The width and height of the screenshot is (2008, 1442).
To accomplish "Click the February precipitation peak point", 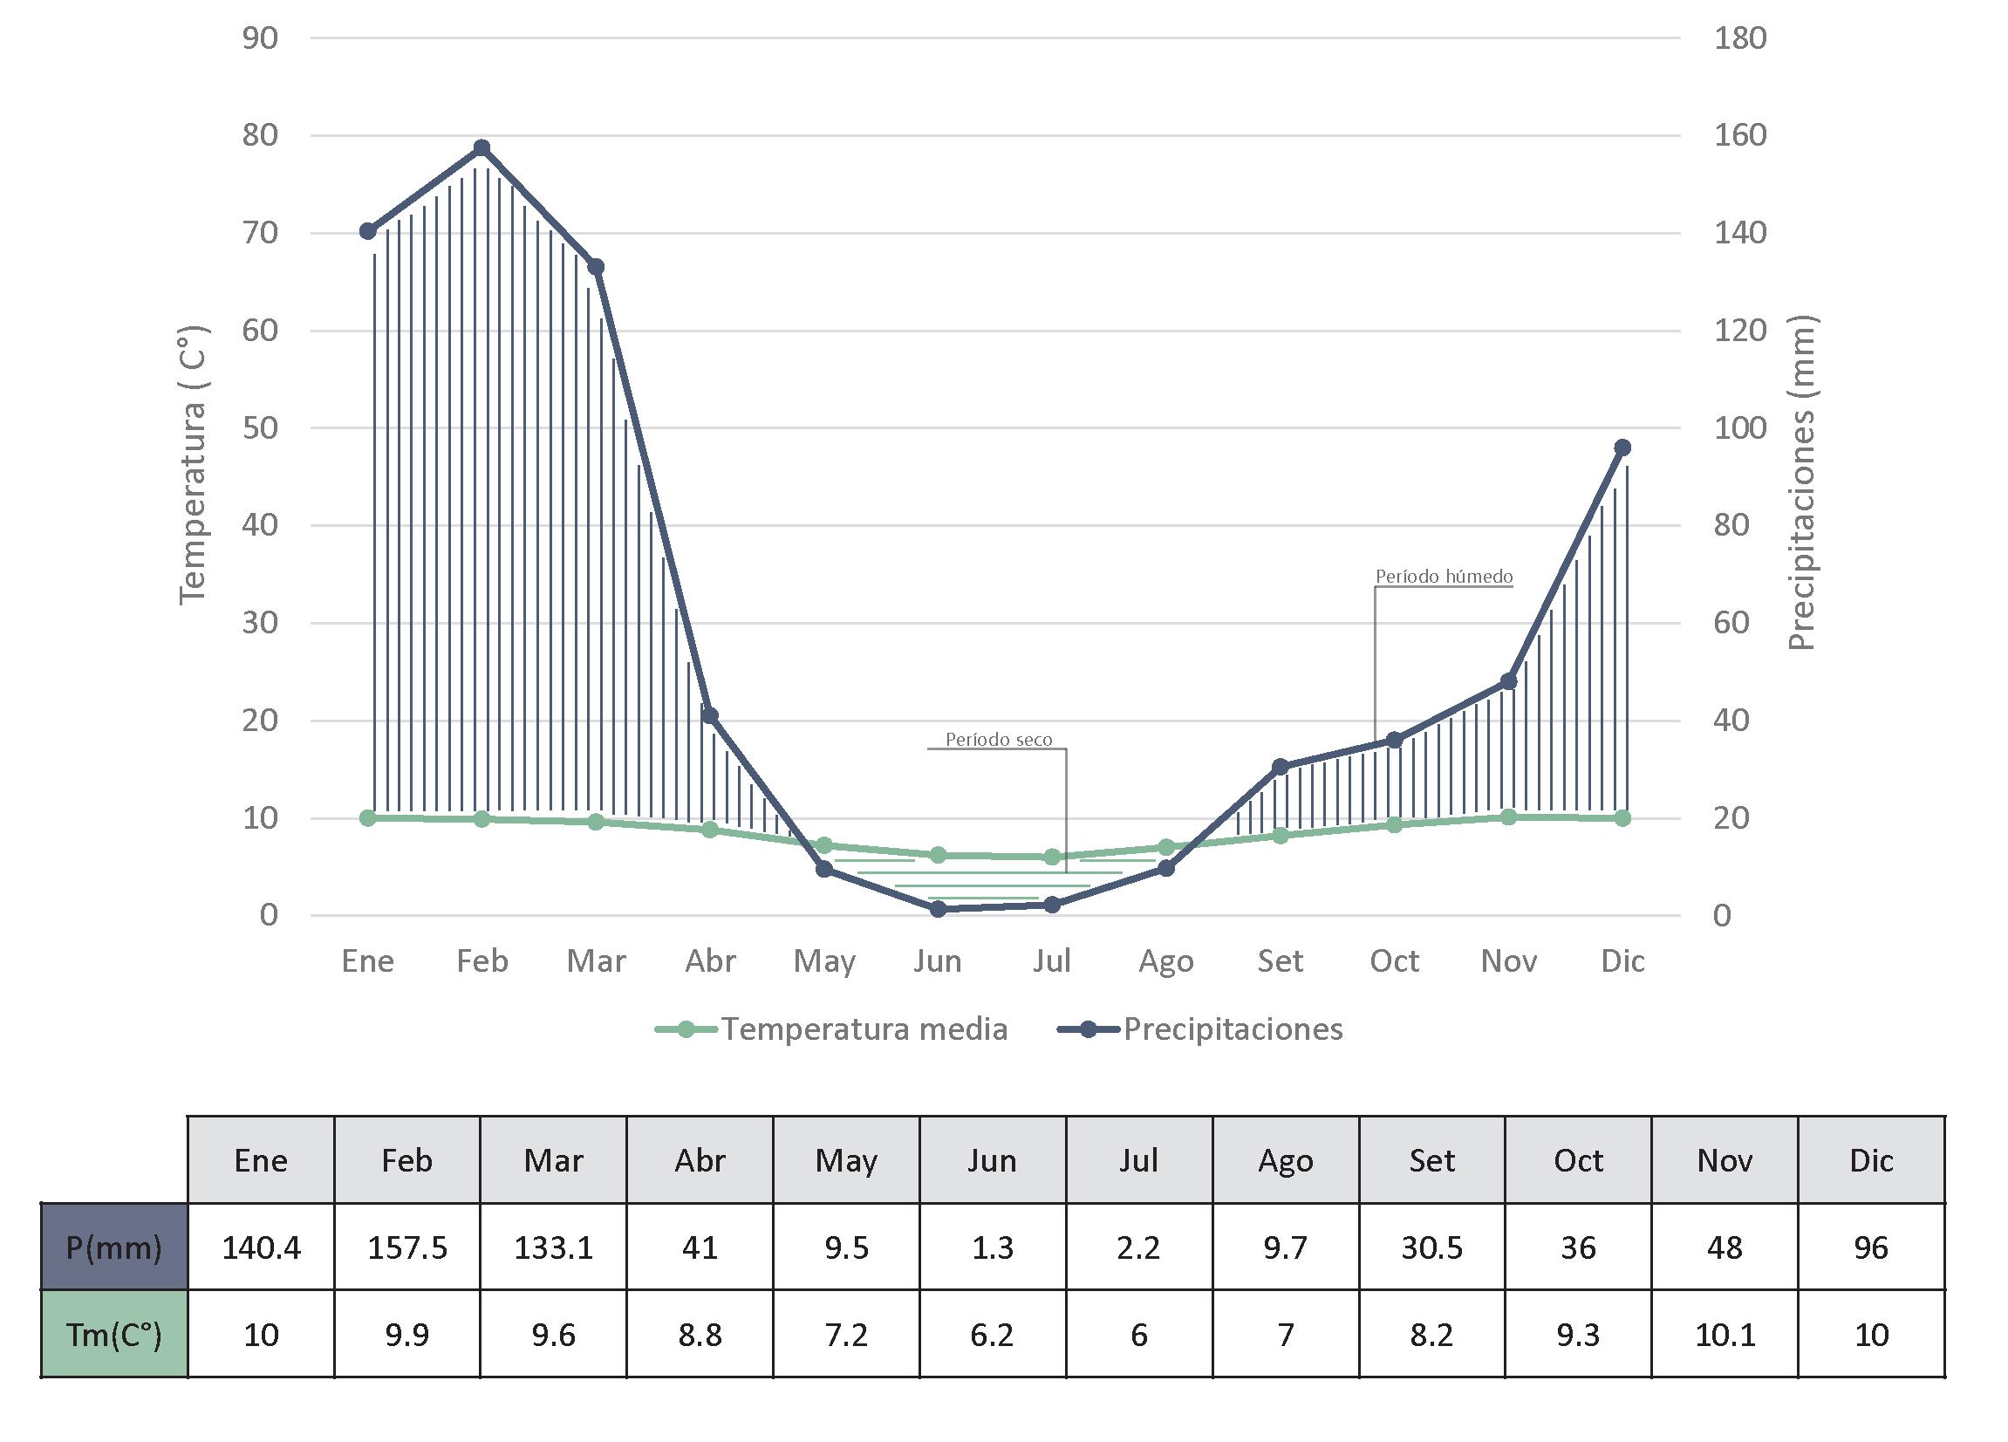I will coord(482,147).
